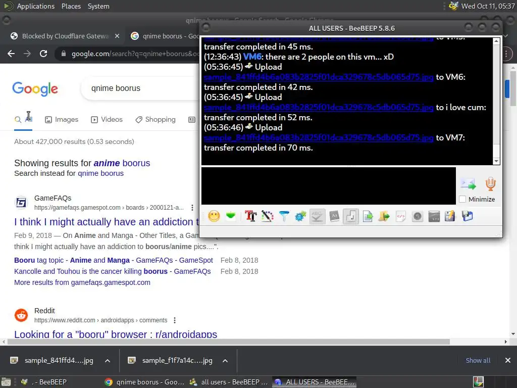Screen dimensions: 517x388
Task: Click the Google logo
Action: click(x=35, y=89)
